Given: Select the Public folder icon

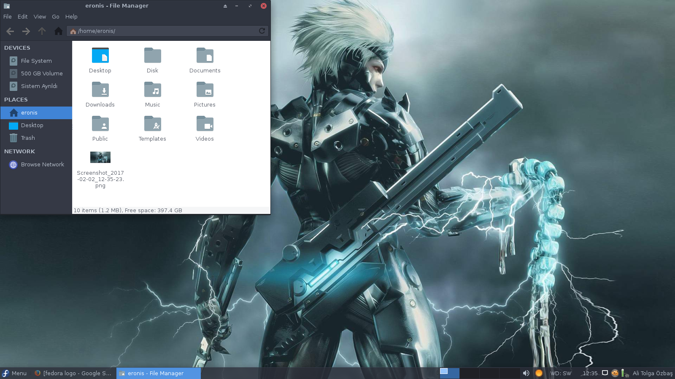Looking at the screenshot, I should click(100, 124).
